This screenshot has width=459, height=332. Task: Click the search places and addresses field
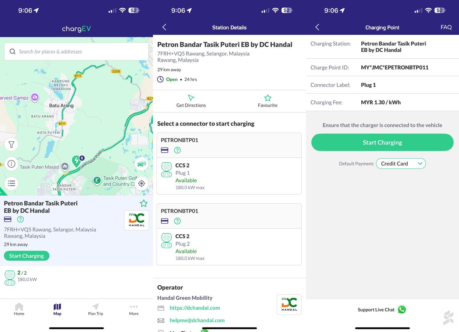pos(76,52)
